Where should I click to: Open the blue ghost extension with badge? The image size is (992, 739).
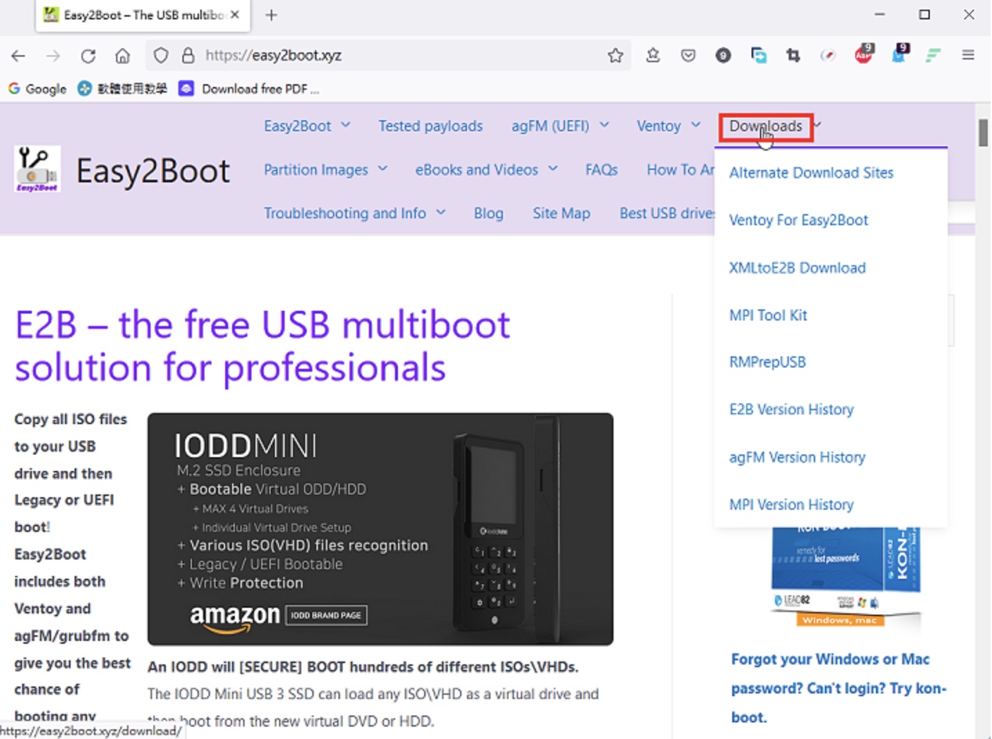tap(899, 54)
